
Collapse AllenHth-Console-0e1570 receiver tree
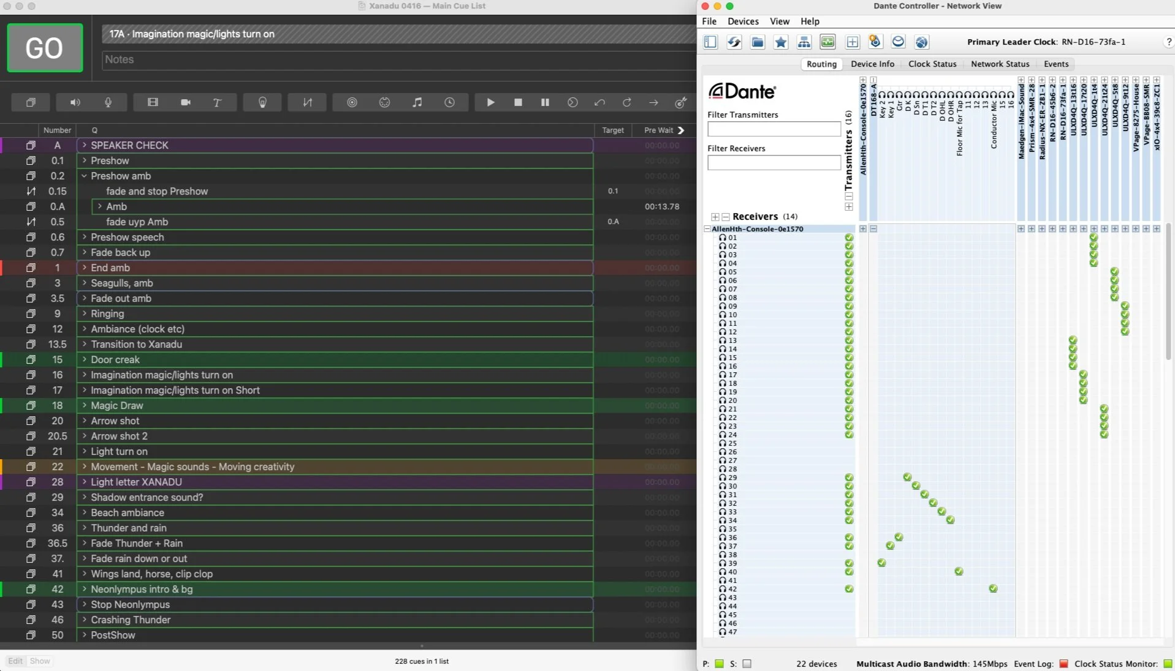tap(707, 229)
